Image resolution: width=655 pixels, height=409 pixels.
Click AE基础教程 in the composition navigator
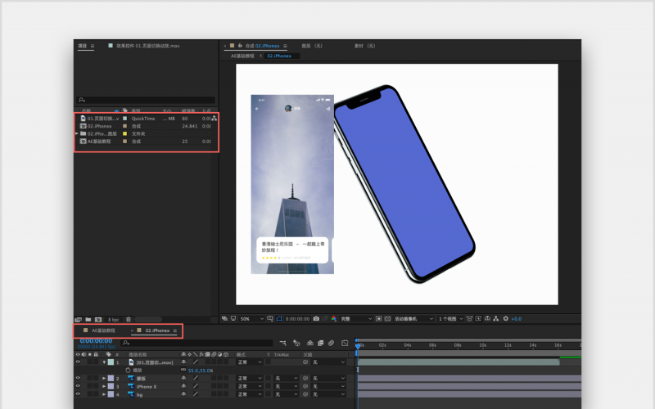[x=242, y=56]
